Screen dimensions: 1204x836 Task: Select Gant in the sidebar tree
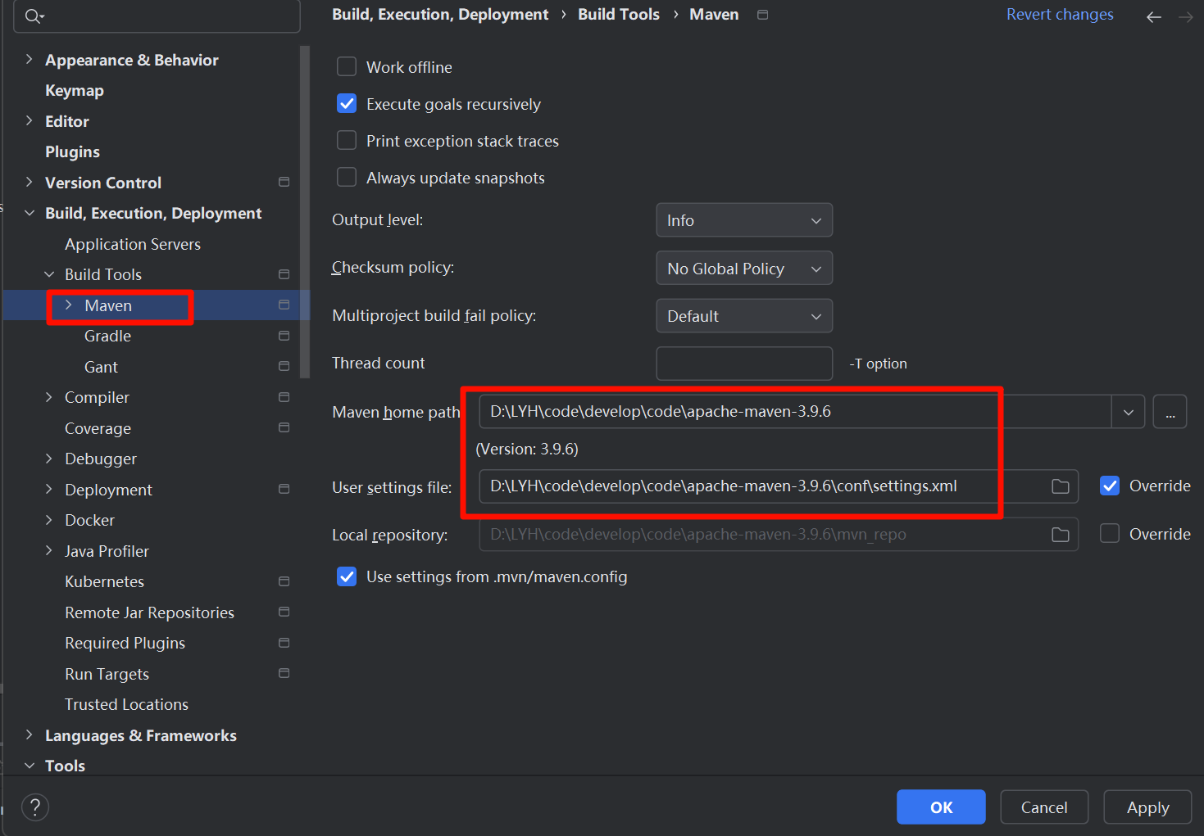click(x=100, y=366)
